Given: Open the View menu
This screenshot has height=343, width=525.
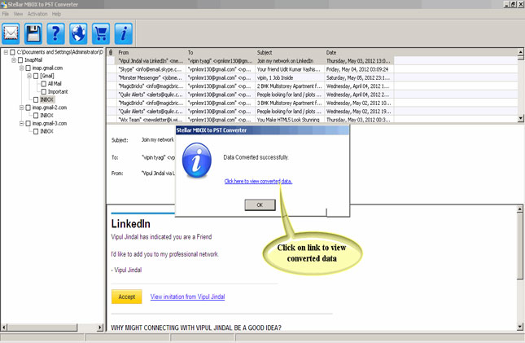Looking at the screenshot, I should tap(18, 14).
